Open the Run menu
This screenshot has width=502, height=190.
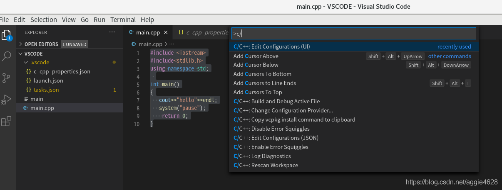pyautogui.click(x=99, y=19)
